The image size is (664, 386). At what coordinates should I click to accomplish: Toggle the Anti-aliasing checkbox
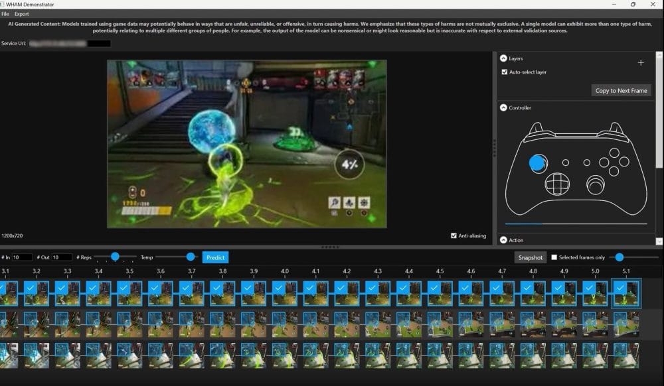454,235
